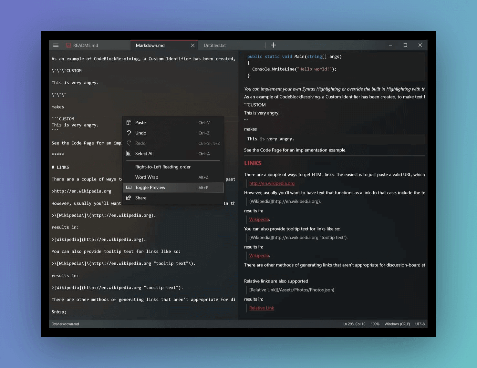Click '>http://en.wikipedia.org' line in editor

click(81, 191)
